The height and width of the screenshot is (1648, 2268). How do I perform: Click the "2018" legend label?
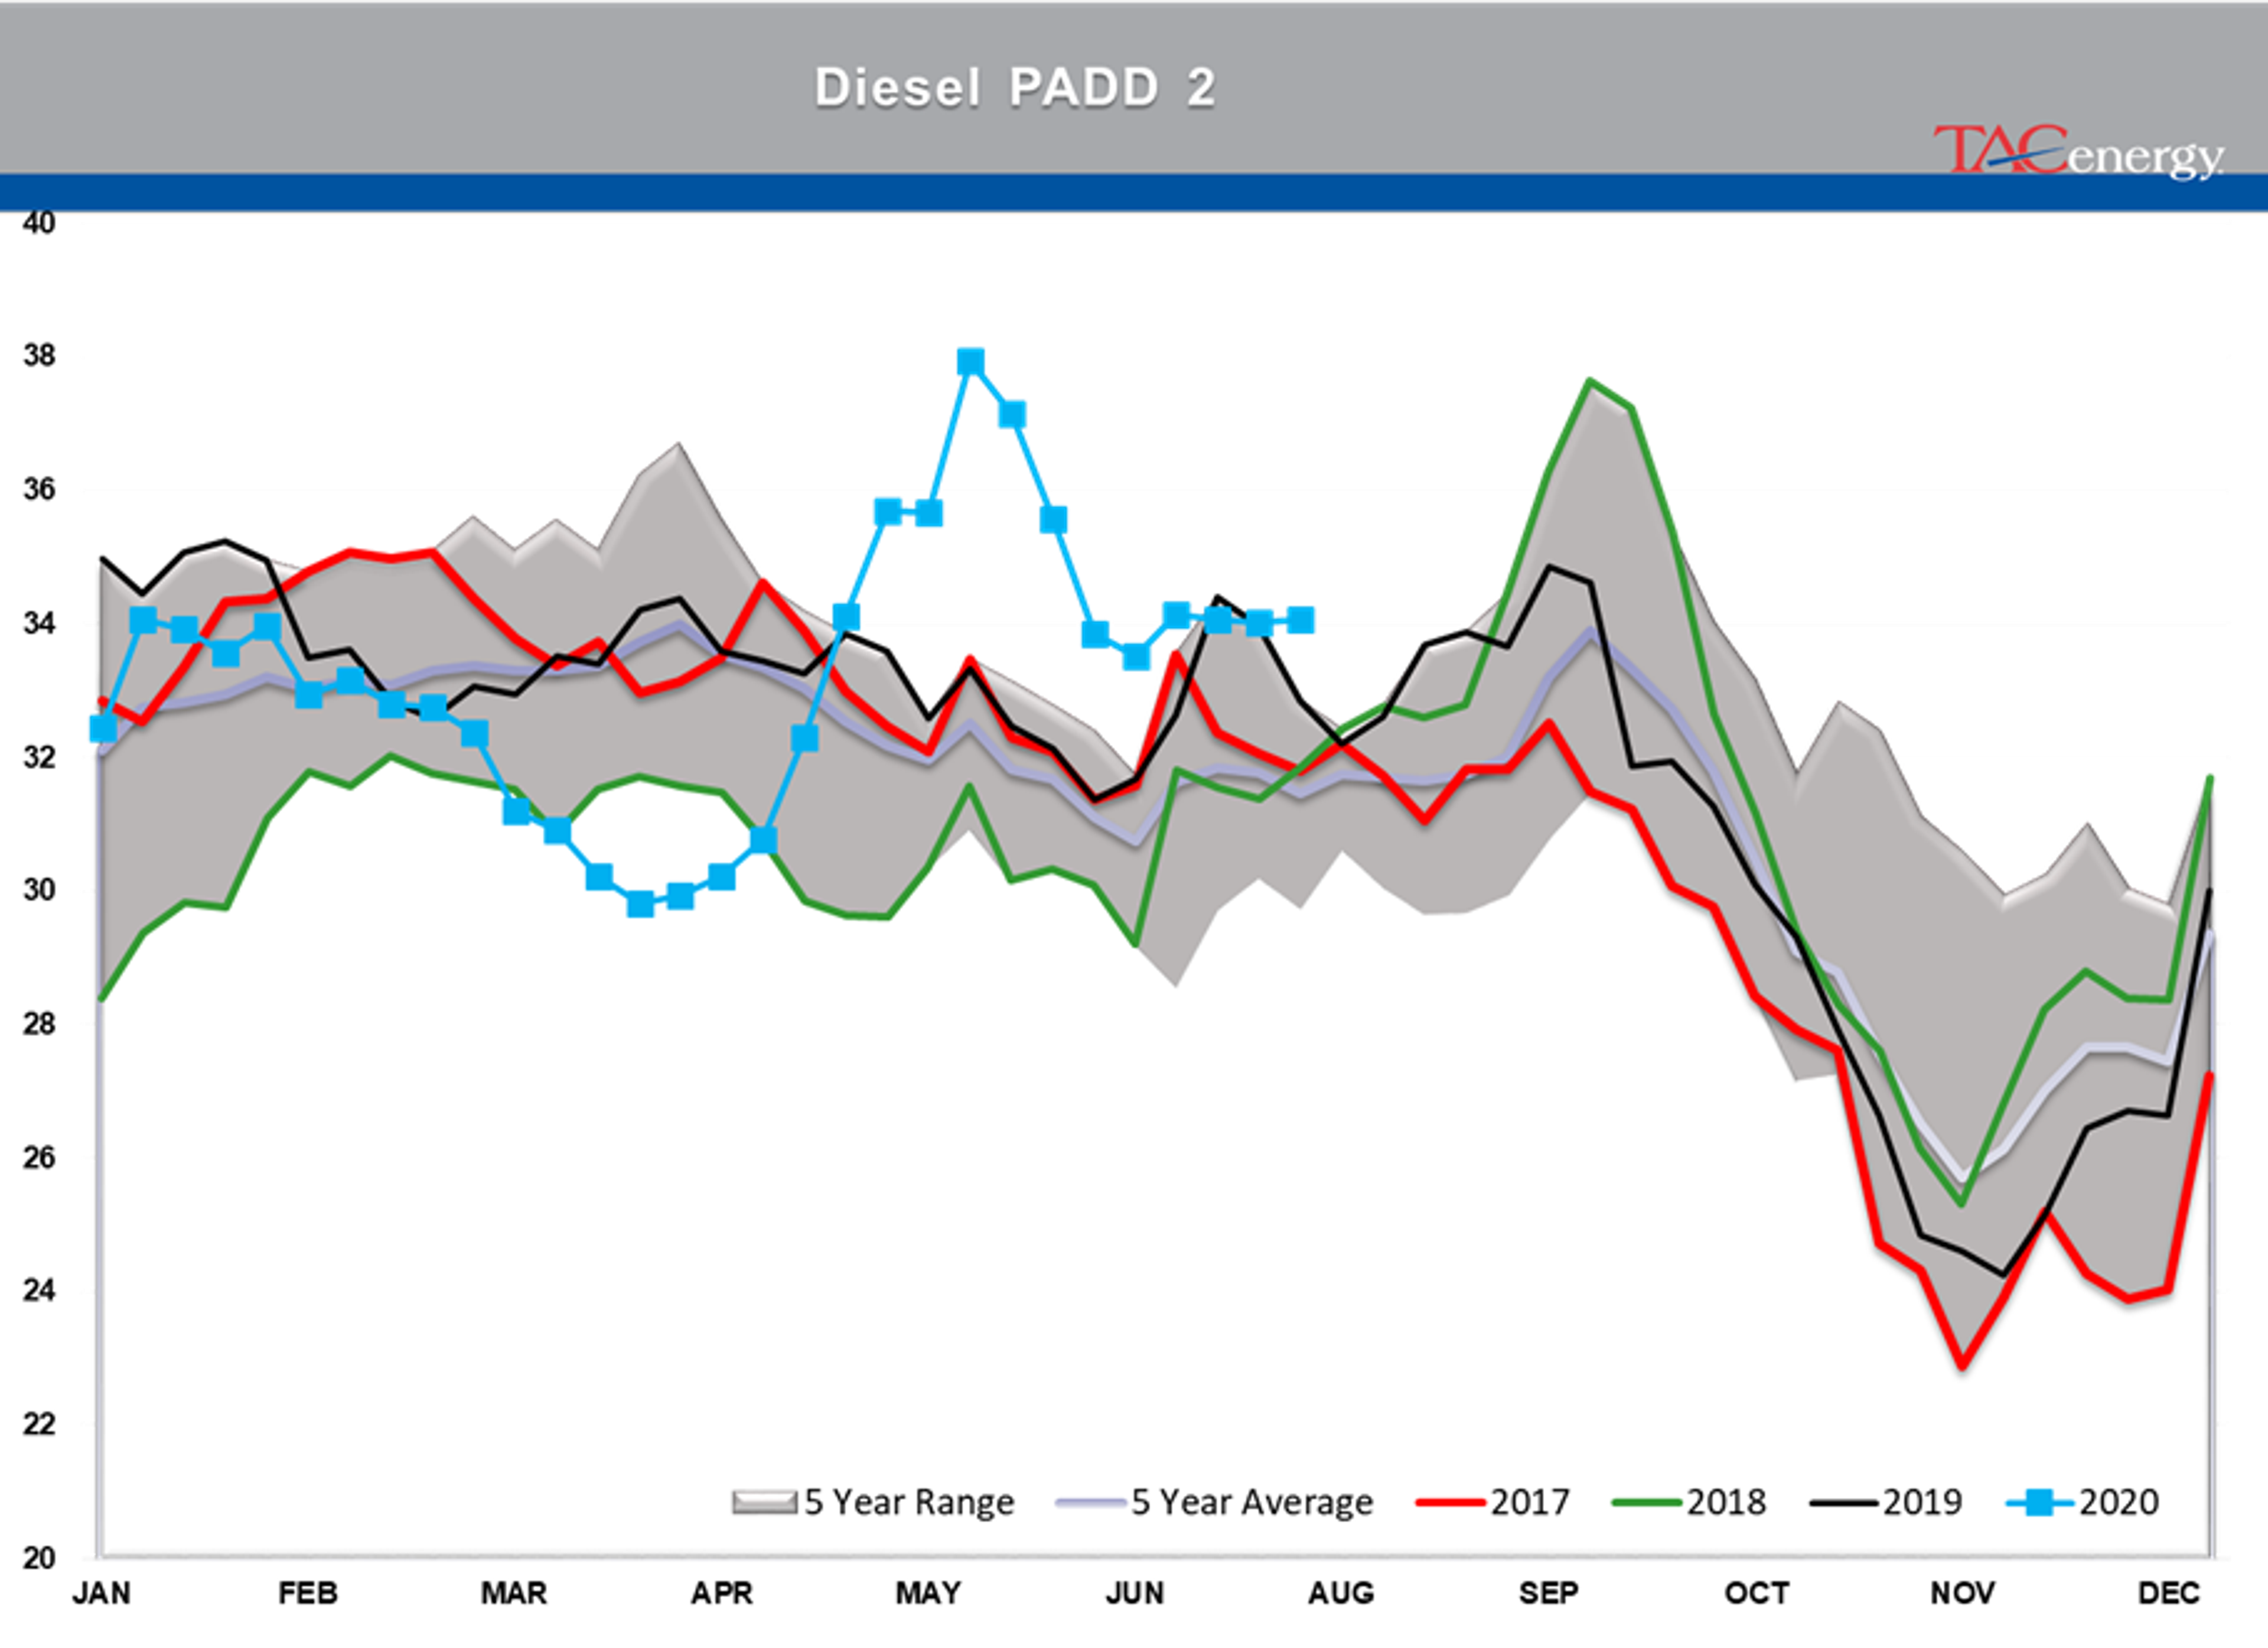click(x=1726, y=1503)
